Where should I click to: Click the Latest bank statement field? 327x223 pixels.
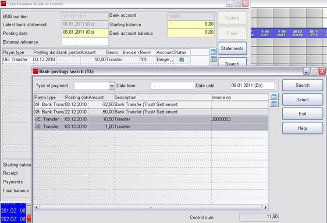point(85,24)
